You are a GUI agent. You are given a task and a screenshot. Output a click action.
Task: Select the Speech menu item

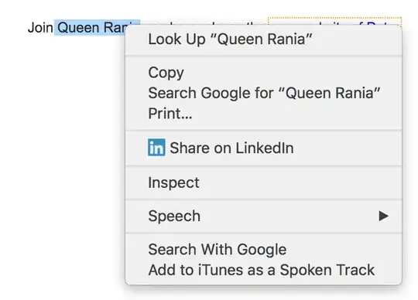263,216
